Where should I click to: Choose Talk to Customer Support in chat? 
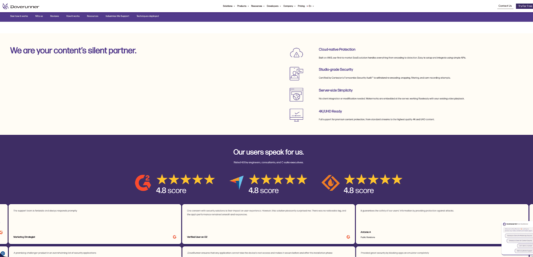click(524, 251)
